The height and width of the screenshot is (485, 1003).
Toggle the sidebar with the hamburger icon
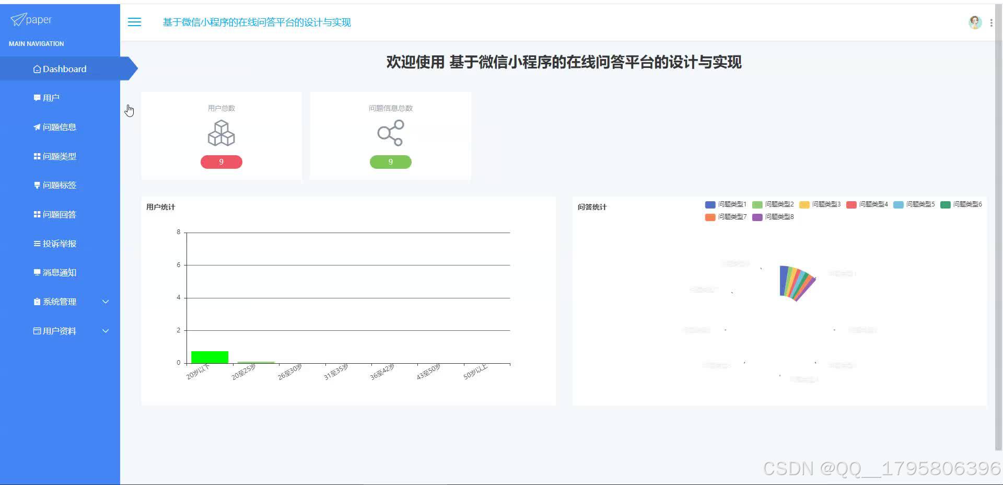pyautogui.click(x=134, y=22)
